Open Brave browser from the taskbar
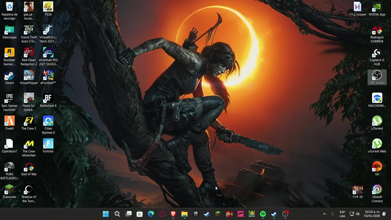 click(x=173, y=214)
